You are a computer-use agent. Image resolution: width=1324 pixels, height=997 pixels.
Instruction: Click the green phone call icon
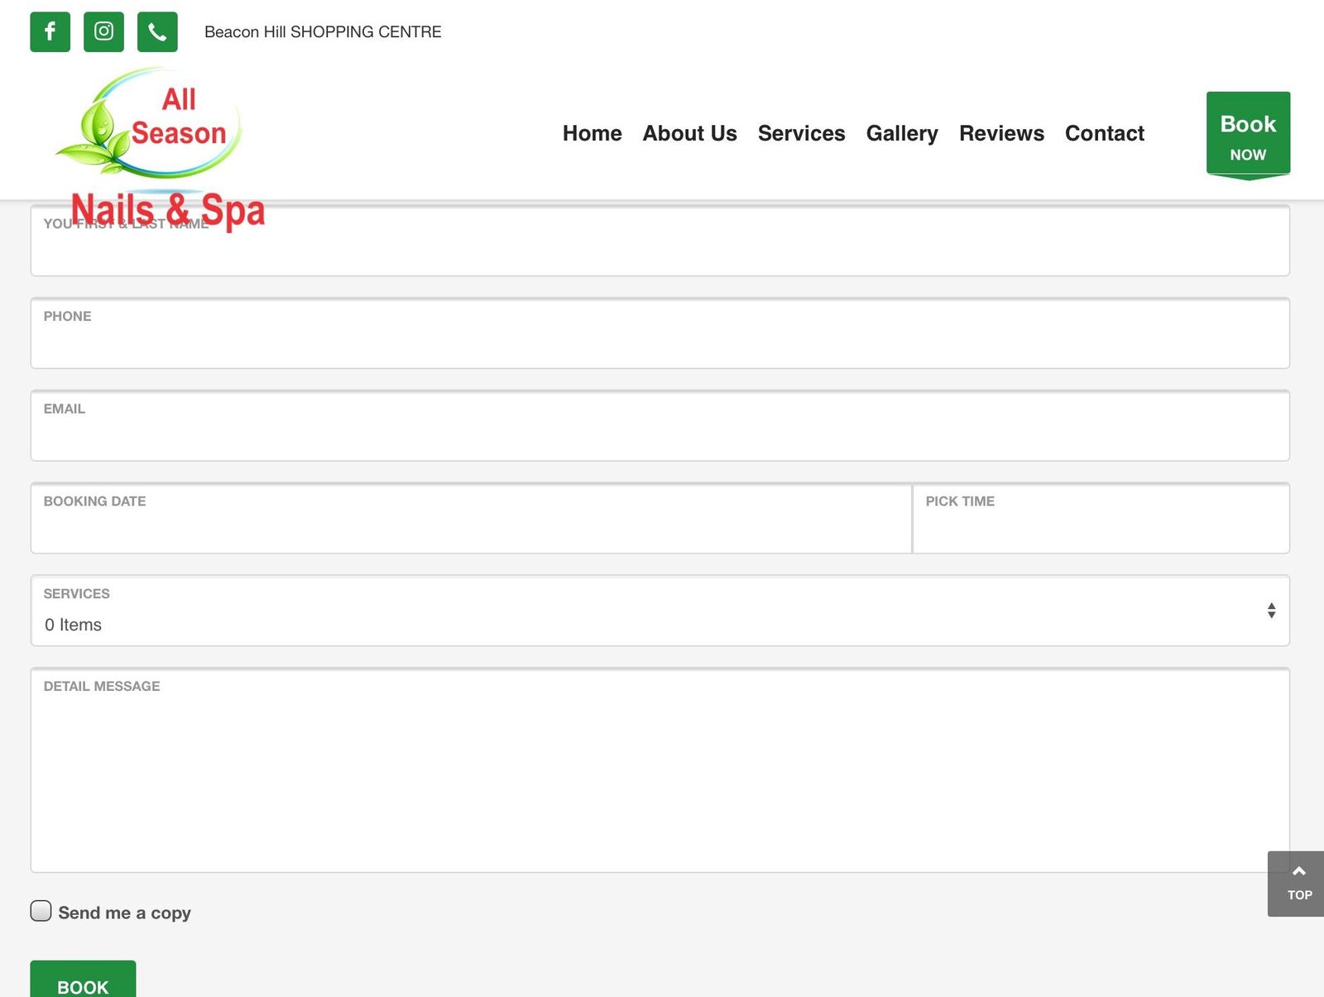157,32
